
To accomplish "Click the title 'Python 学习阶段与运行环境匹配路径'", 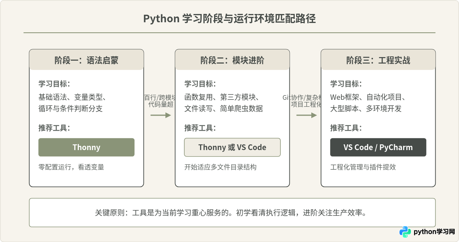I will 229,19.
